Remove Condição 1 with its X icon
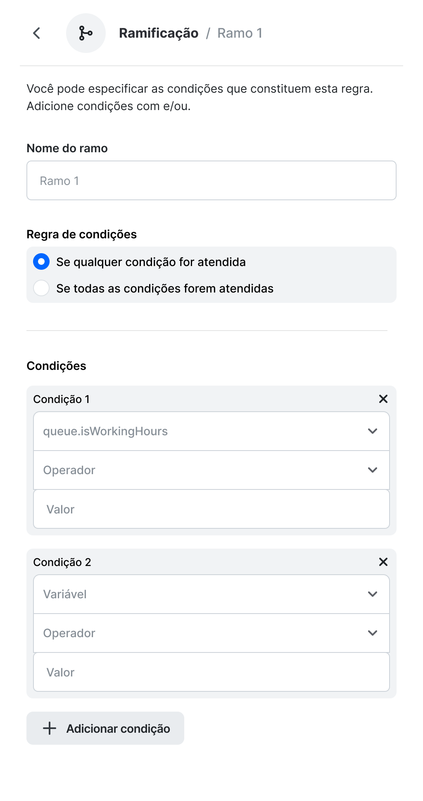The image size is (423, 801). 383,399
